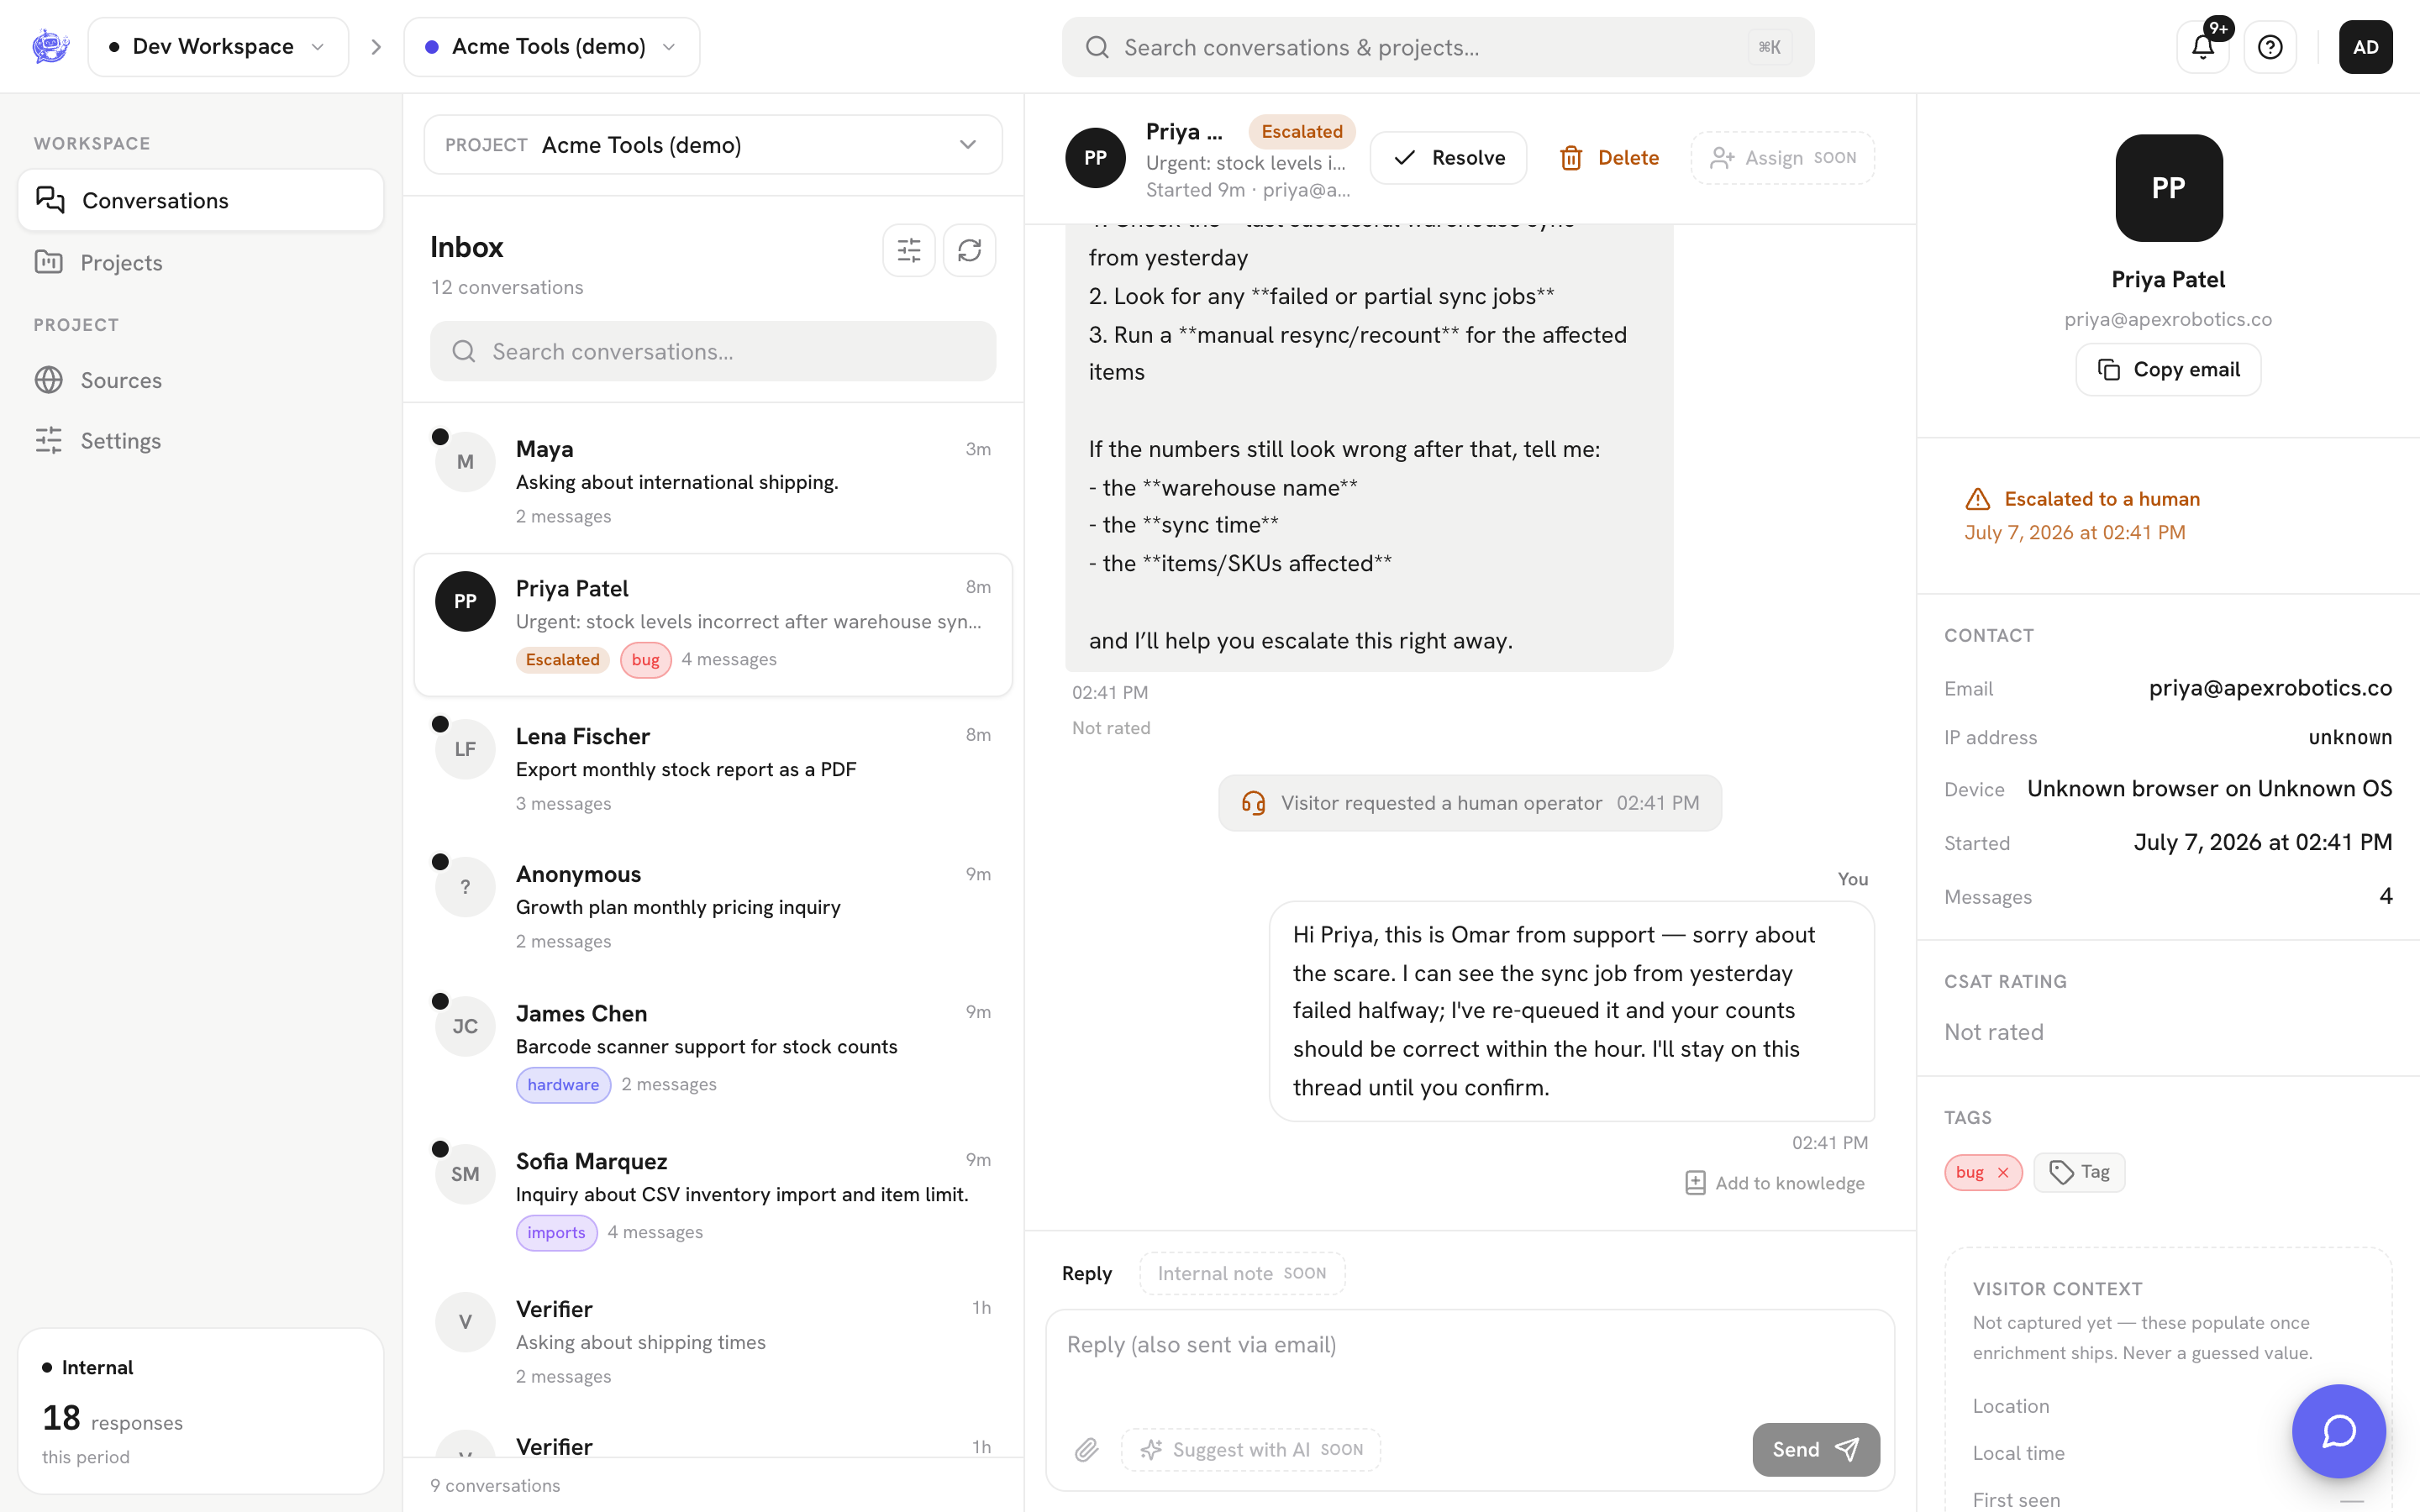Click the inbox filter sliders icon

[909, 250]
